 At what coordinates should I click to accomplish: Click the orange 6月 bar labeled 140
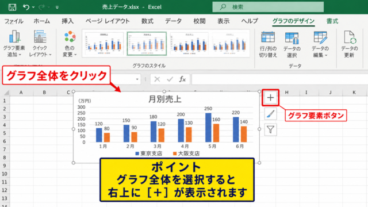244,134
